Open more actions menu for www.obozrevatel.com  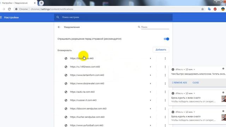165,84
